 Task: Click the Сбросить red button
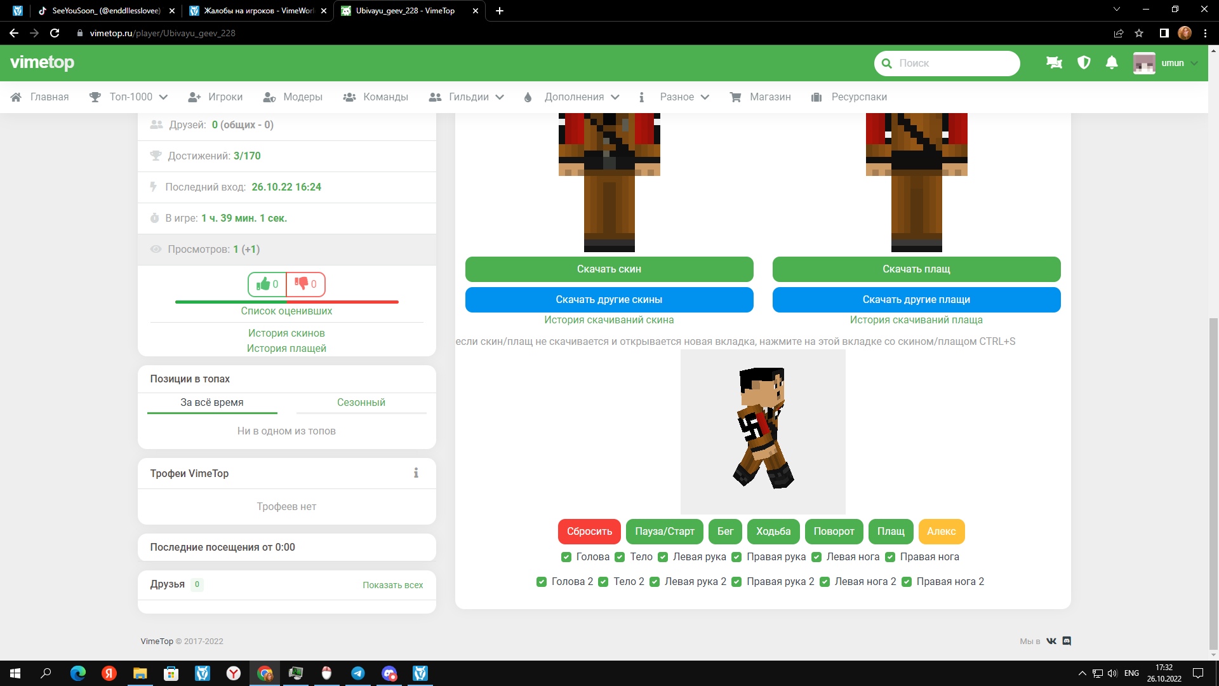[x=589, y=532]
